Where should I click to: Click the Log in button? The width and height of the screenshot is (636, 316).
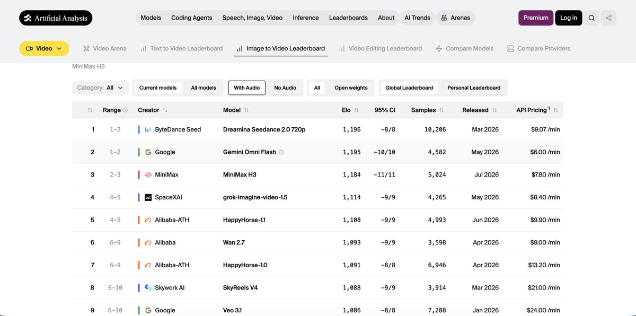(569, 18)
